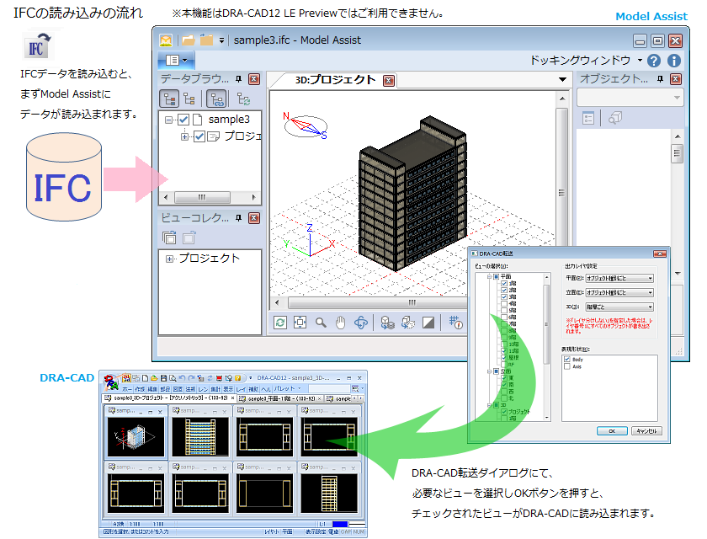Click the N-S compass in the 3D view
The image size is (707, 539).
click(x=306, y=125)
